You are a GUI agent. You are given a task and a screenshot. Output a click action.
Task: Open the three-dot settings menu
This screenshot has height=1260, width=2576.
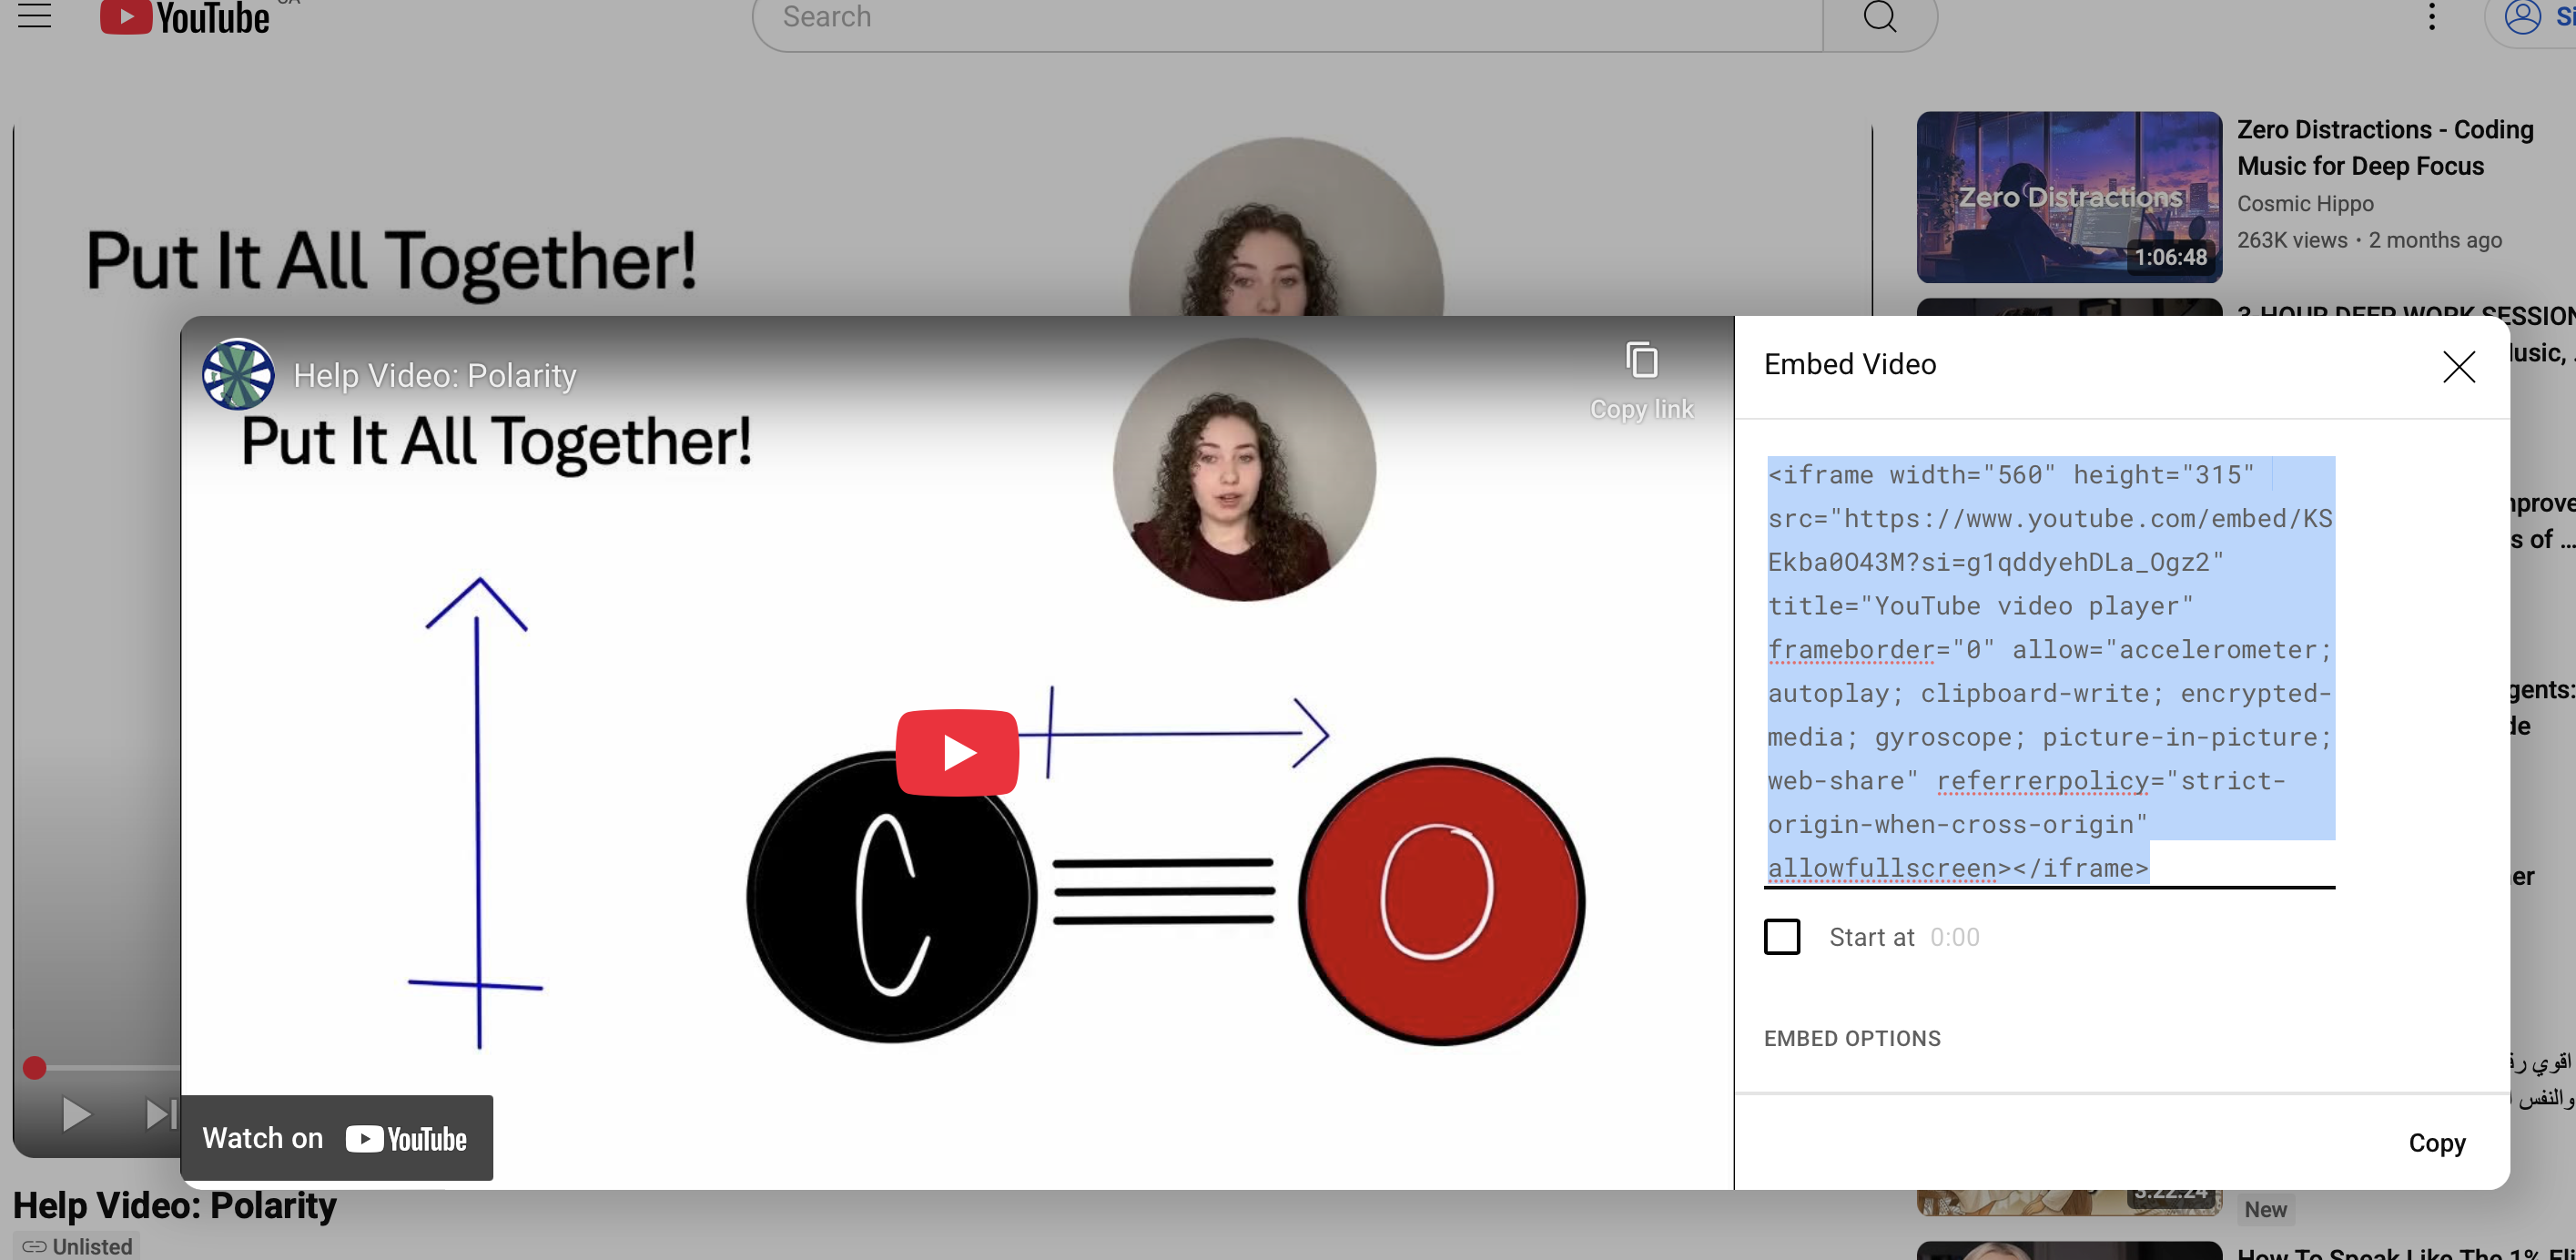pyautogui.click(x=2432, y=17)
